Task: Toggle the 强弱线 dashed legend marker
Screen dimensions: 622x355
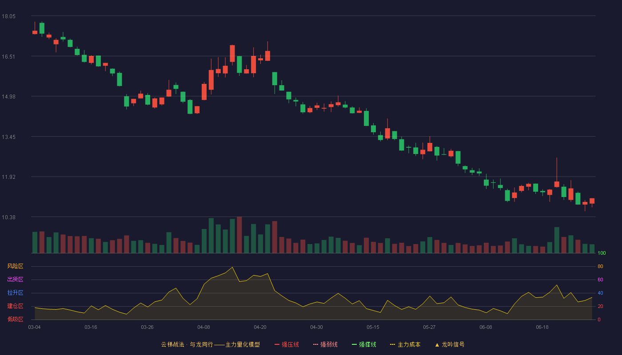Action: [316, 344]
